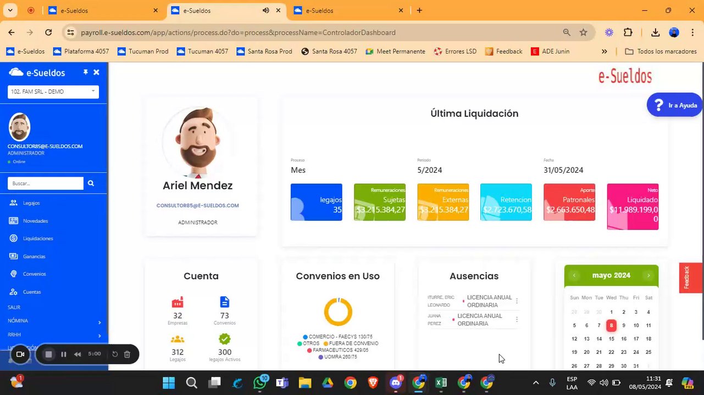Select day 31 in the calendar

(636, 366)
